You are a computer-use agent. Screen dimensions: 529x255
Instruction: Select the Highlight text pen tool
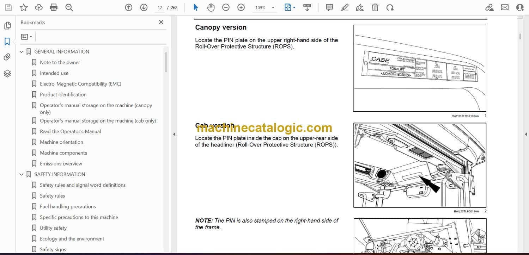coord(345,7)
